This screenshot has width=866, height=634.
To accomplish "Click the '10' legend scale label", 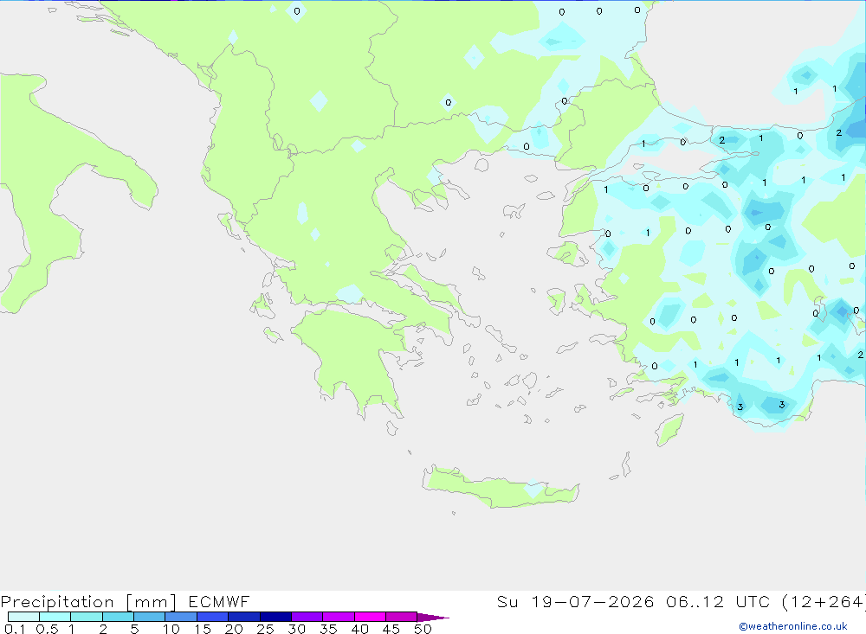I will click(x=171, y=629).
